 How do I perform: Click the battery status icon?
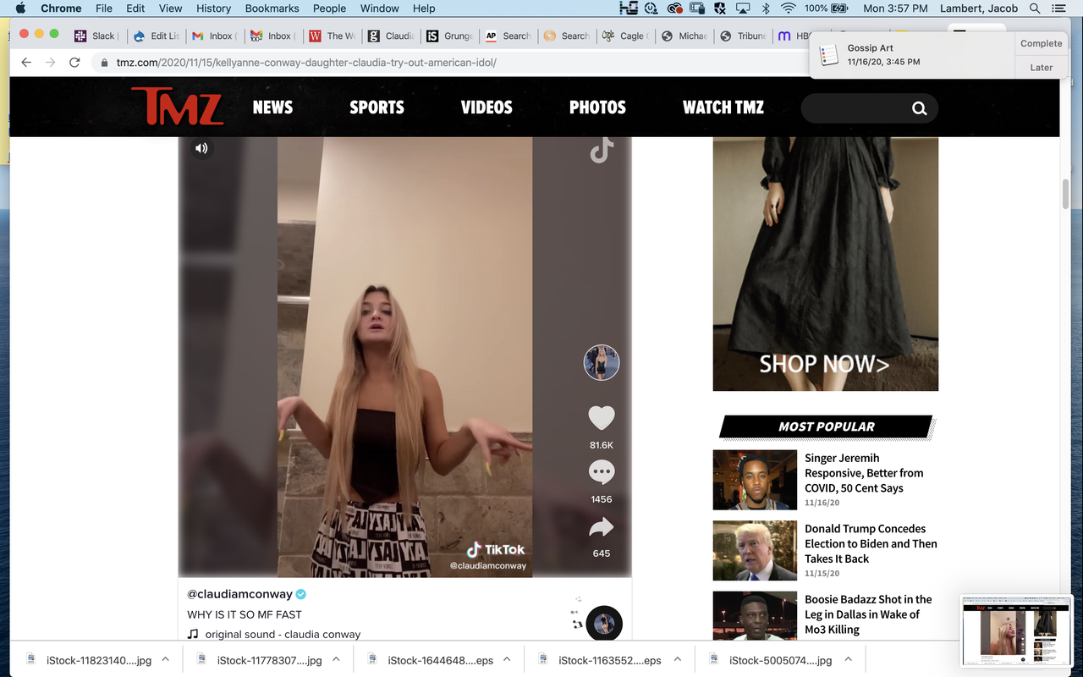point(839,8)
